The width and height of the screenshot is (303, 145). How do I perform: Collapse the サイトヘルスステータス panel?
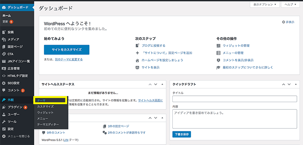coord(162,84)
